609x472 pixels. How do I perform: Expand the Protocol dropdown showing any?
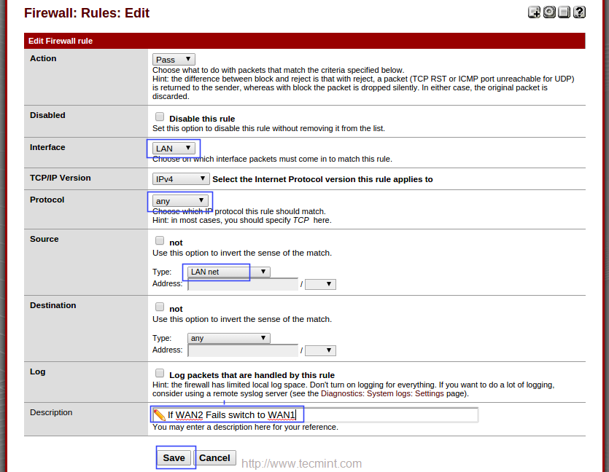[x=180, y=201]
